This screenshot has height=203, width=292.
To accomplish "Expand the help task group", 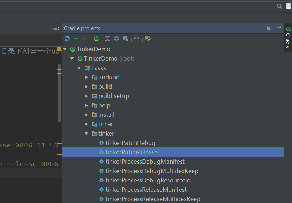I will 87,105.
